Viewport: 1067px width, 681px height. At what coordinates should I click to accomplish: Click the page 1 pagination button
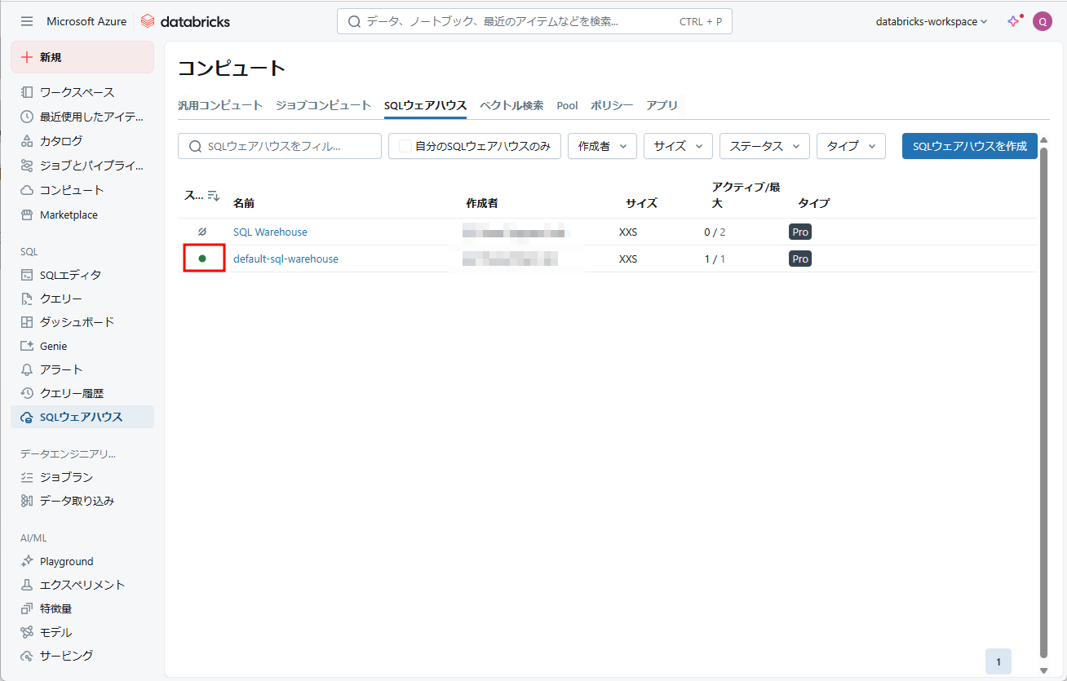[x=998, y=661]
